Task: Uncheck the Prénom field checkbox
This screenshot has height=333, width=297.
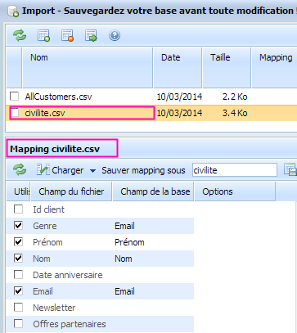Action: click(x=18, y=242)
